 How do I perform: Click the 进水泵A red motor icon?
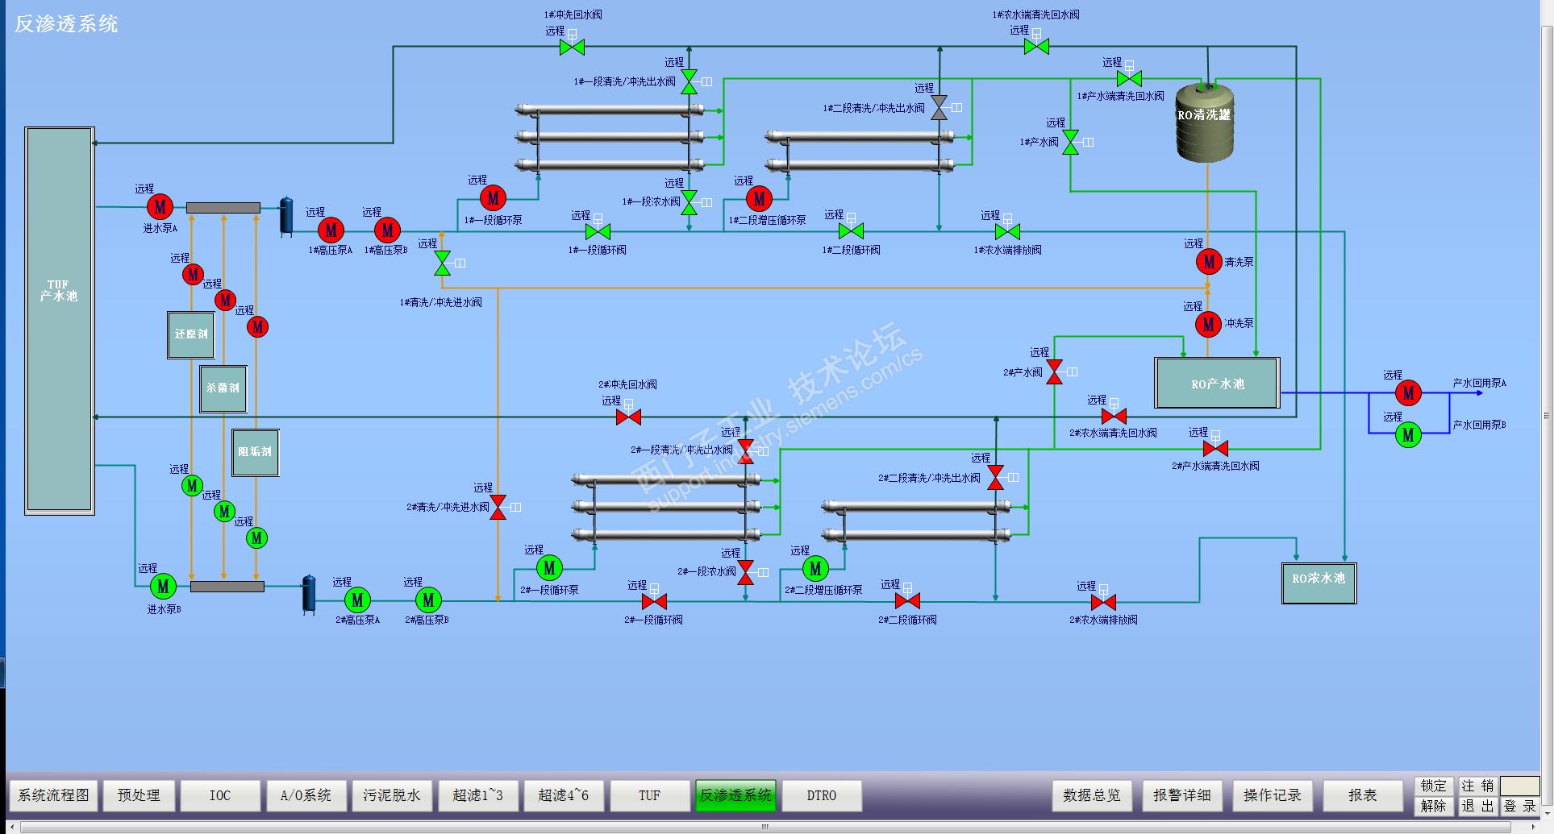click(x=160, y=207)
